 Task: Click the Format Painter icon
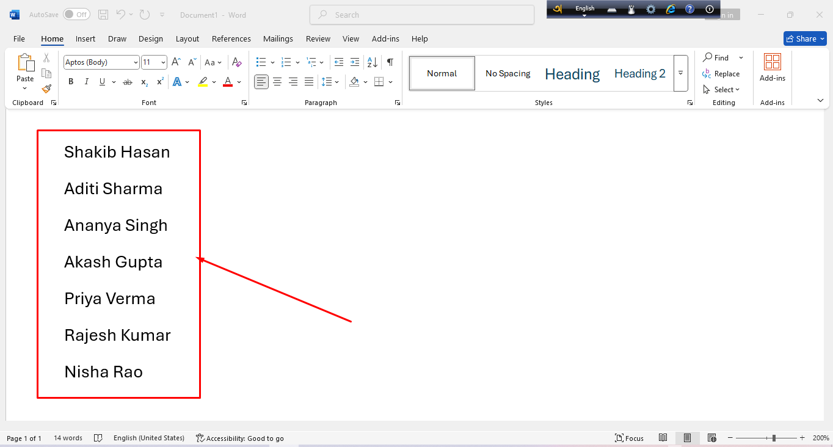(x=46, y=89)
